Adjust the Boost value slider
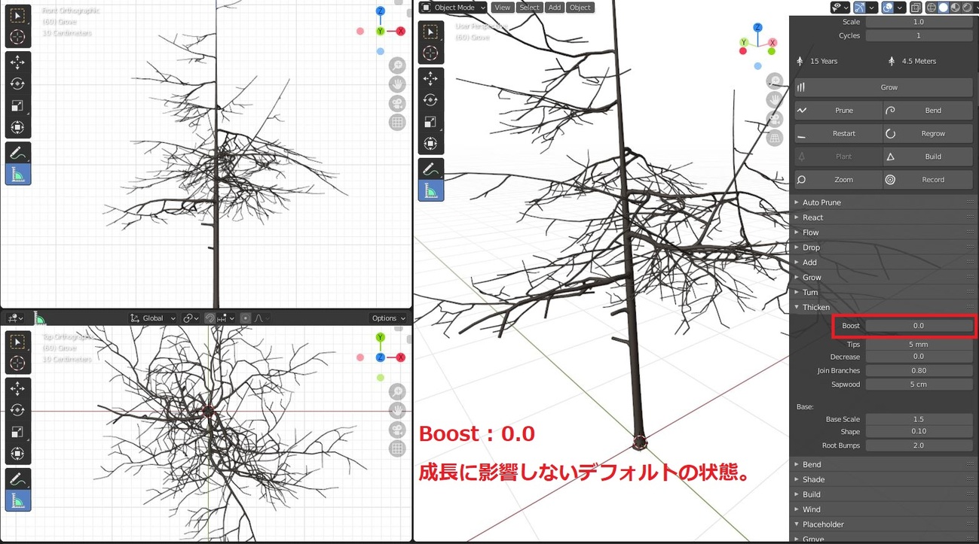Image resolution: width=979 pixels, height=544 pixels. [x=919, y=326]
